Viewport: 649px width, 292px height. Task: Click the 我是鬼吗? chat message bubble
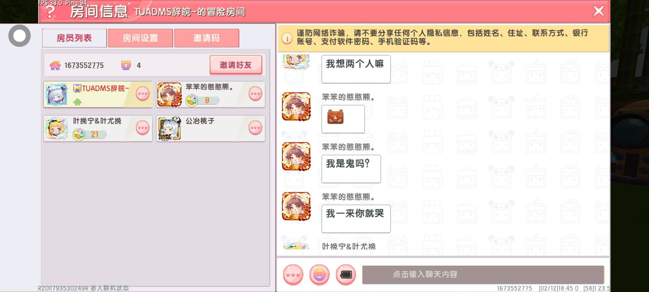(x=351, y=169)
